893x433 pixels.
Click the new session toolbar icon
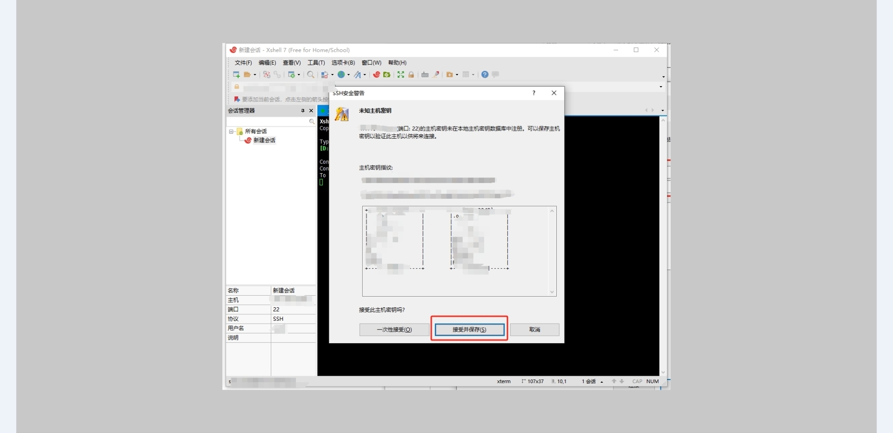coord(236,74)
